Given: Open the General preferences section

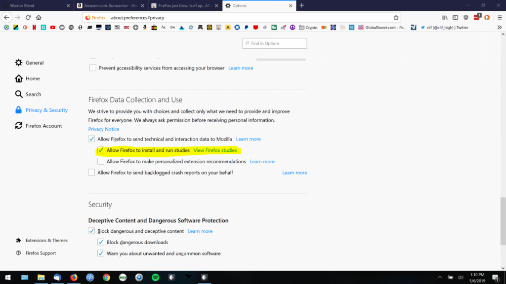Looking at the screenshot, I should [x=29, y=63].
